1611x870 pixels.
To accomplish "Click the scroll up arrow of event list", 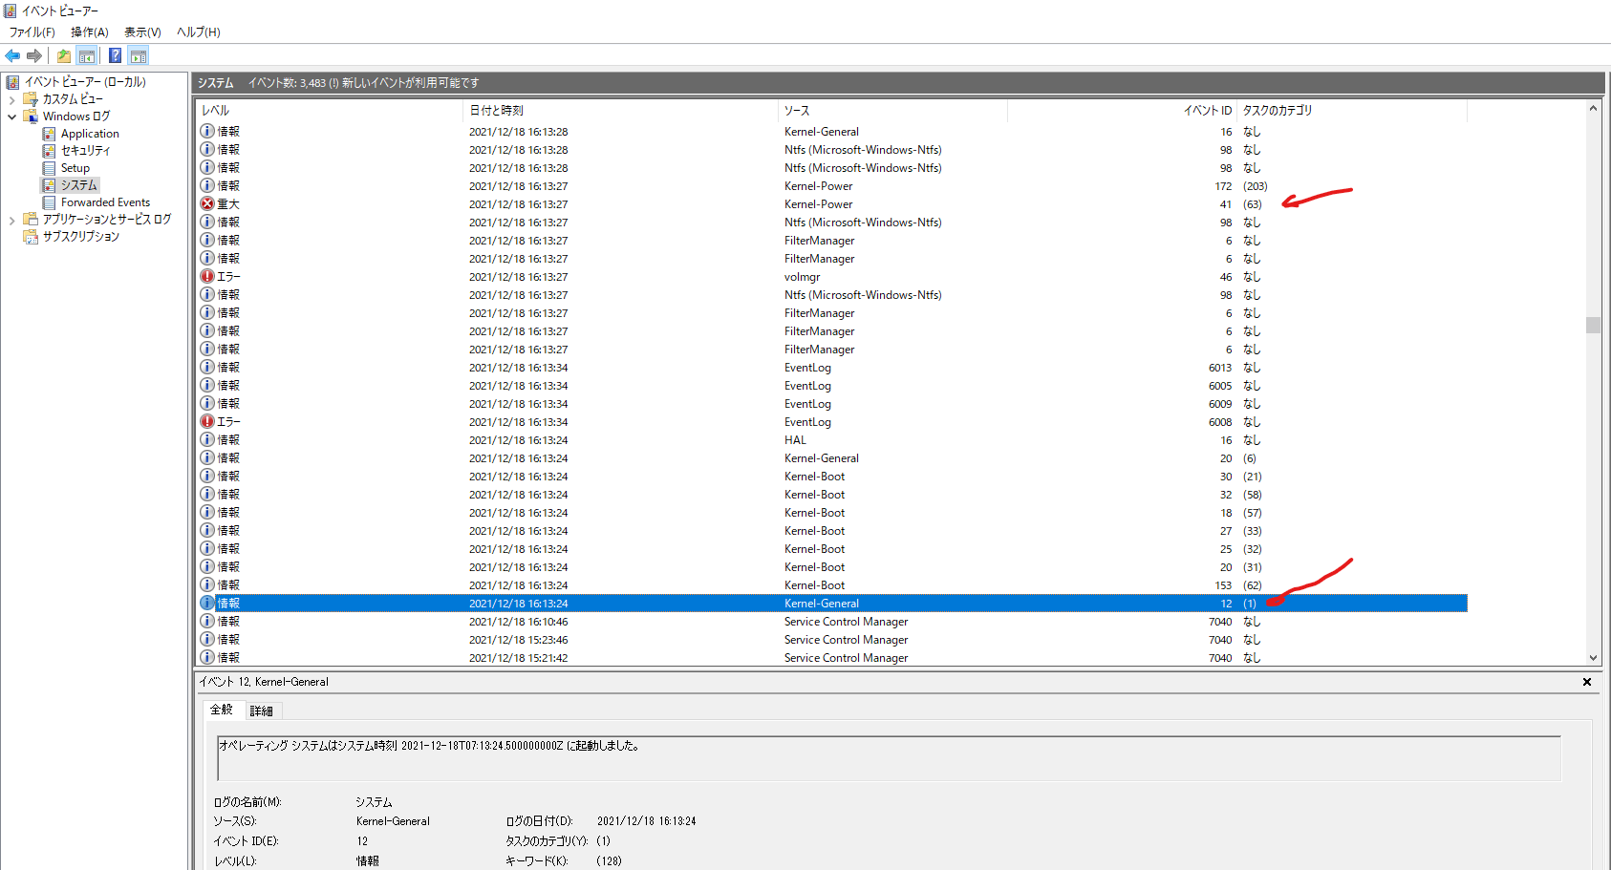I will tap(1593, 109).
